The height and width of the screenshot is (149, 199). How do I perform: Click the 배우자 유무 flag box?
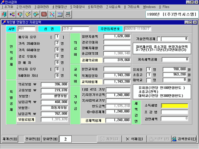[57, 37]
